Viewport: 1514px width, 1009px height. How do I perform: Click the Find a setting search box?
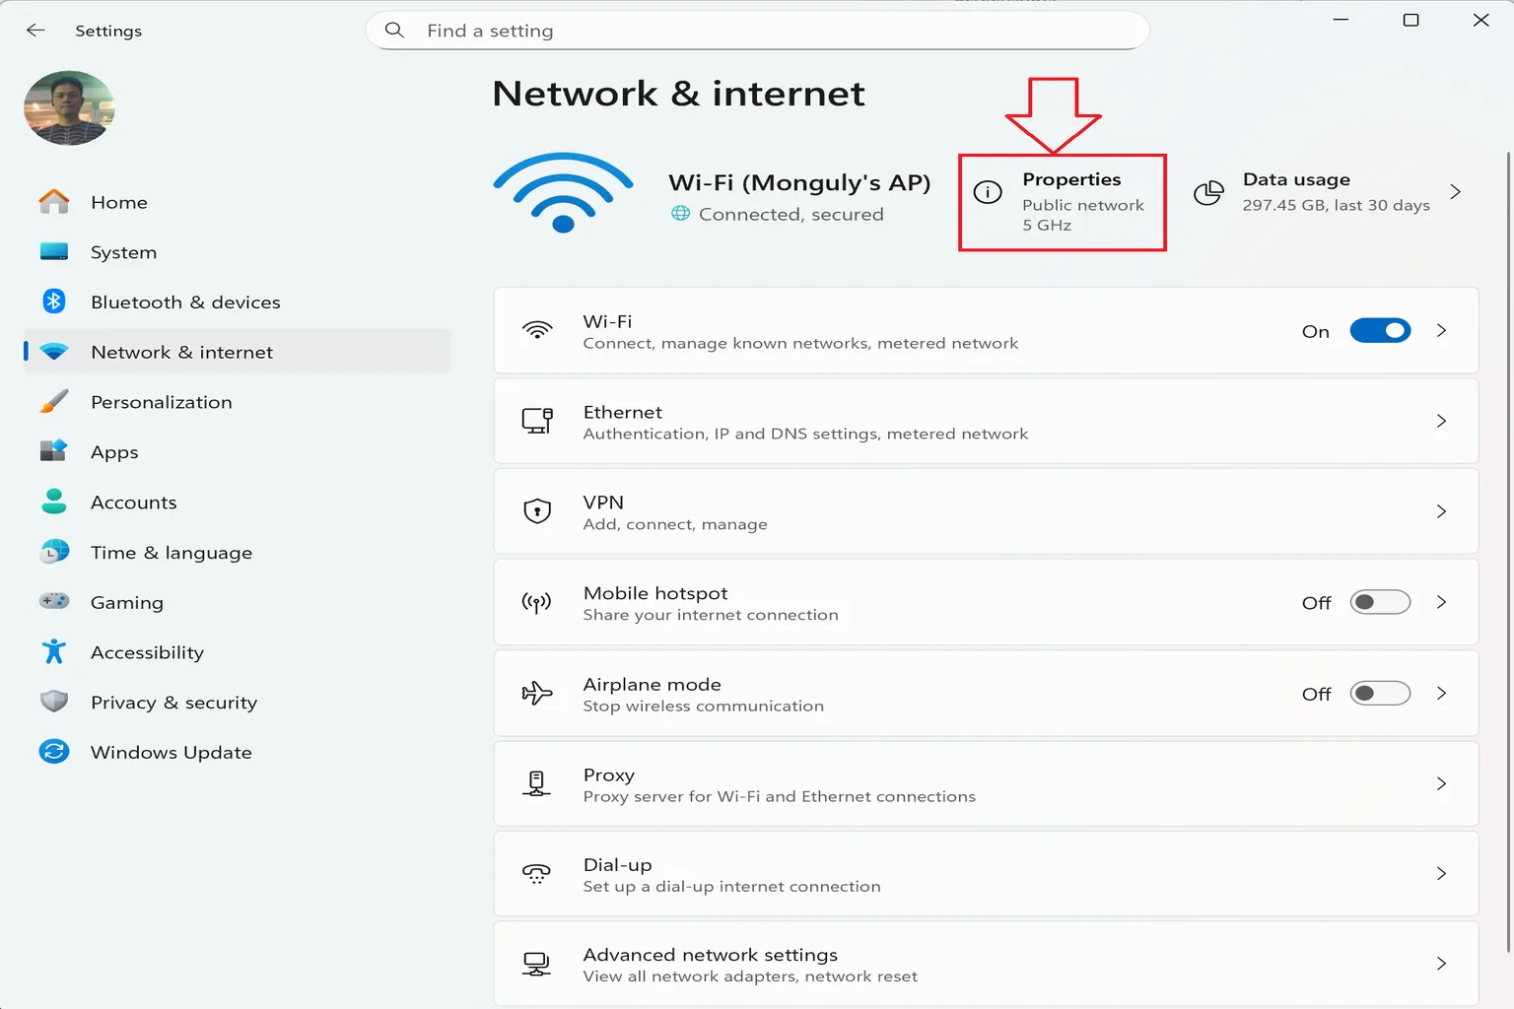tap(757, 31)
